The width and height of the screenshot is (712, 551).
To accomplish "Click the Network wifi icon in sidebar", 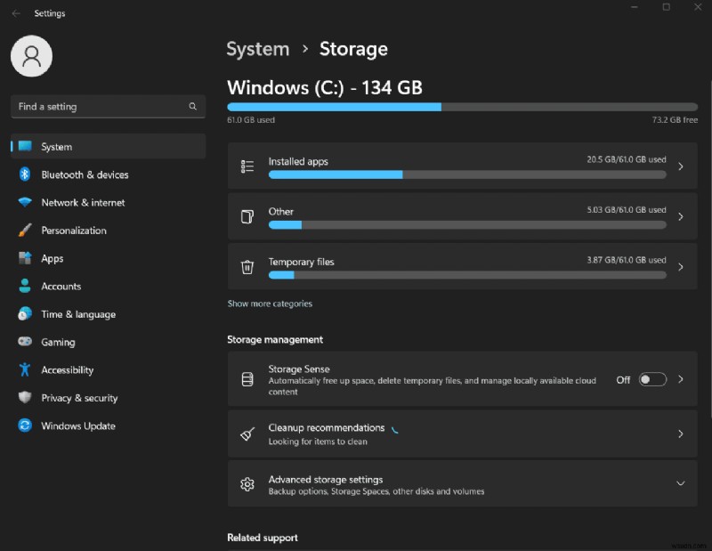I will pyautogui.click(x=25, y=202).
